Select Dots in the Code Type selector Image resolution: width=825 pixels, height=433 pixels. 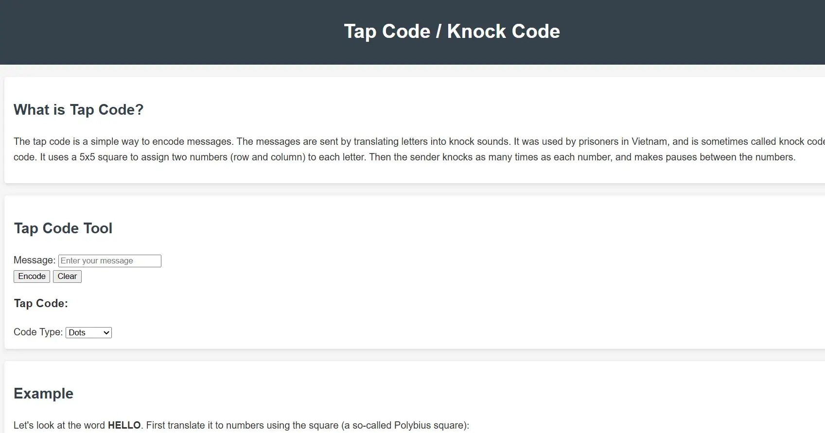[88, 332]
